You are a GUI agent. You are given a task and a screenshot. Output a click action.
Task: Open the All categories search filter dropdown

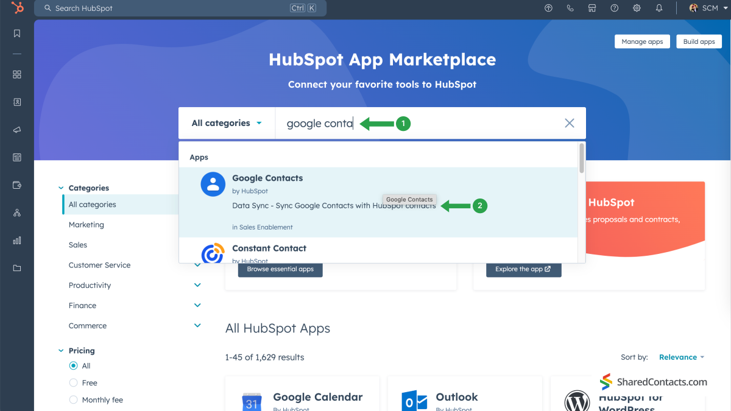pyautogui.click(x=227, y=123)
